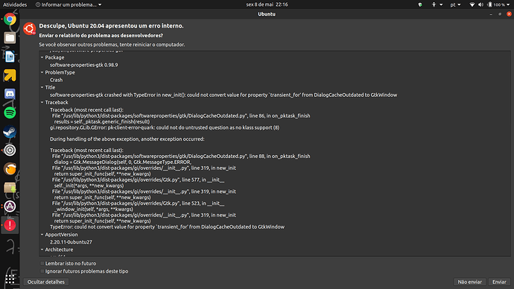Check 'Ignorar futuros problemas deste tipo'
The width and height of the screenshot is (514, 289).
(42, 271)
